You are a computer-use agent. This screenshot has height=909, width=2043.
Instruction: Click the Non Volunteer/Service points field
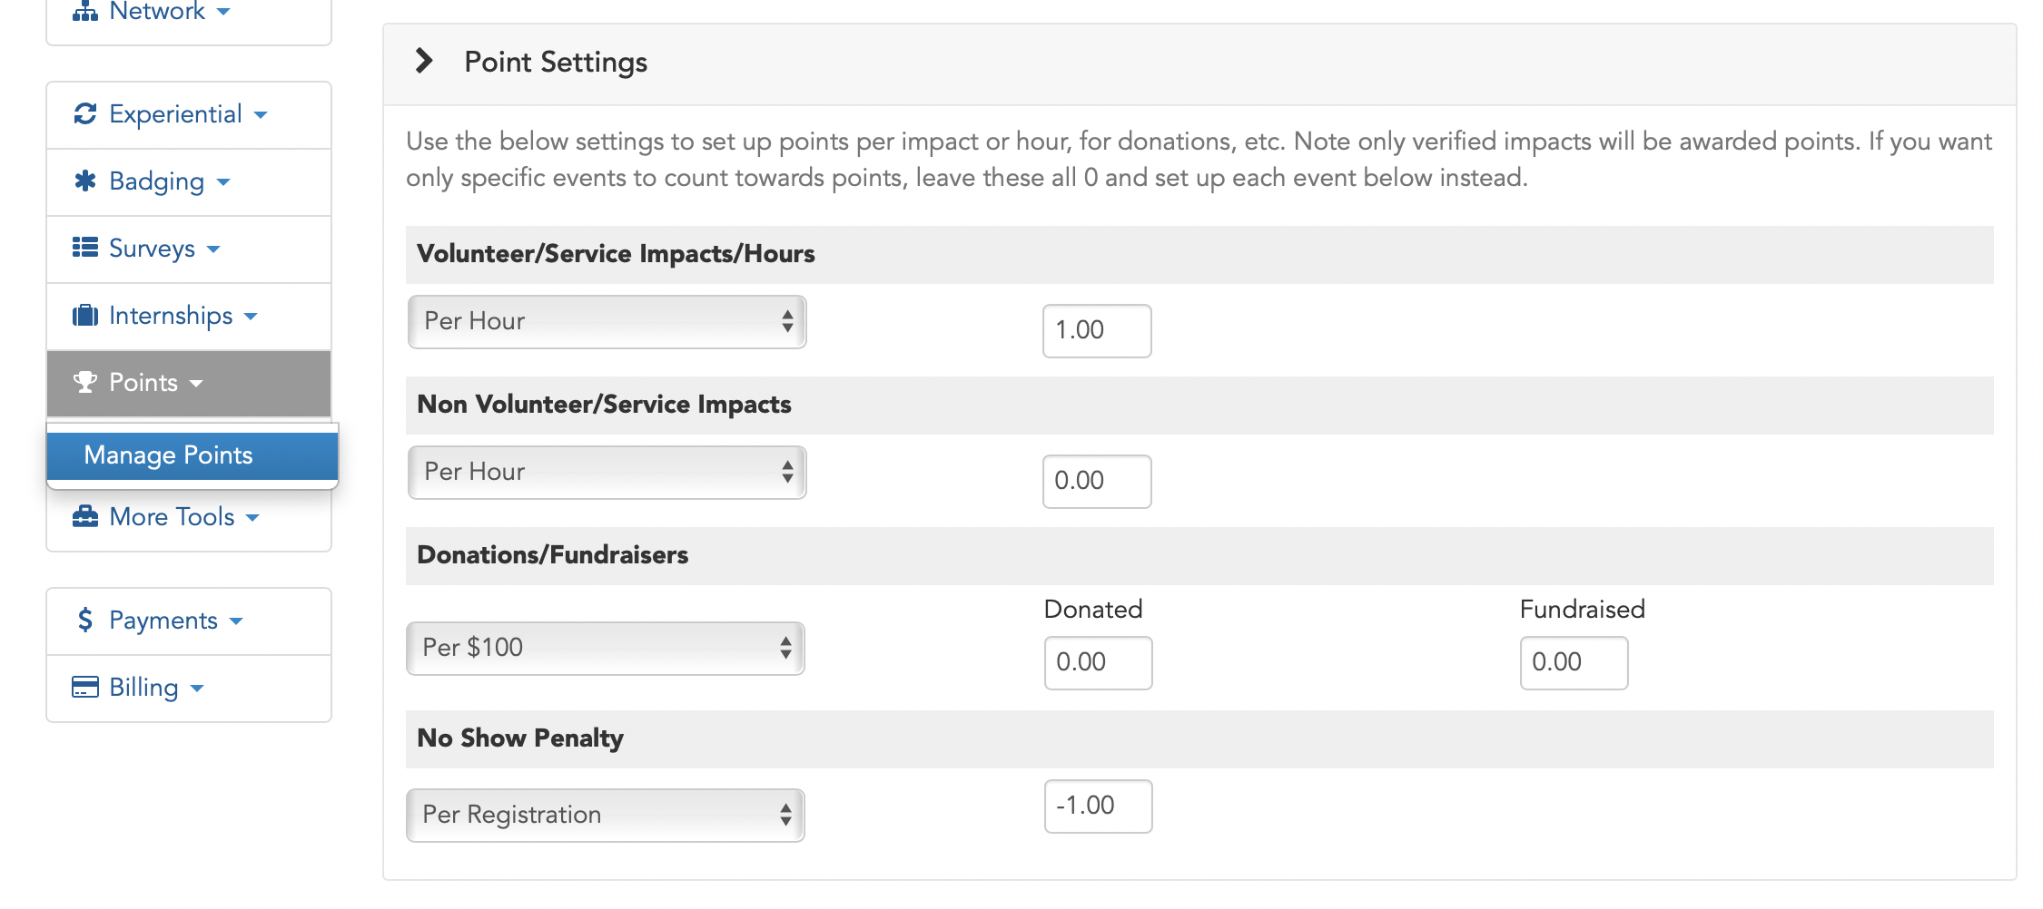pyautogui.click(x=1097, y=481)
